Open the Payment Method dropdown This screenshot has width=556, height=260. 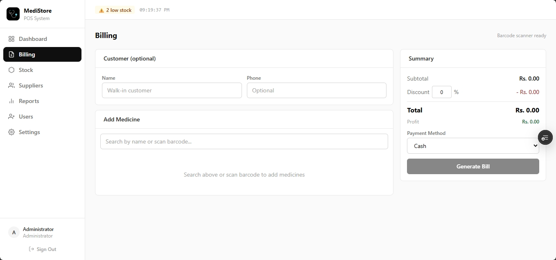coord(473,146)
